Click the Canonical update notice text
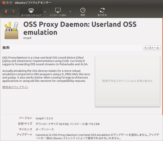 tap(98, 137)
